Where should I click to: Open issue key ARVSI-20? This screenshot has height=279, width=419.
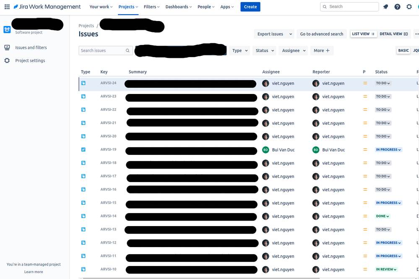pyautogui.click(x=109, y=136)
